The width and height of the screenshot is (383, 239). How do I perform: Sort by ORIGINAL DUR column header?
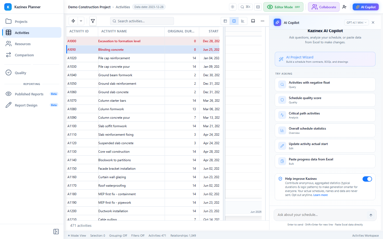tap(182, 31)
